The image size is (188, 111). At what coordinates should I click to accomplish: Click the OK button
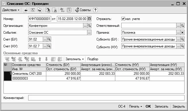[148, 106]
